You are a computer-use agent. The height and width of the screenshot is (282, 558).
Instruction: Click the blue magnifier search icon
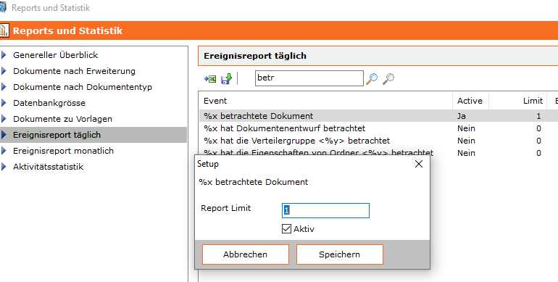(x=372, y=79)
